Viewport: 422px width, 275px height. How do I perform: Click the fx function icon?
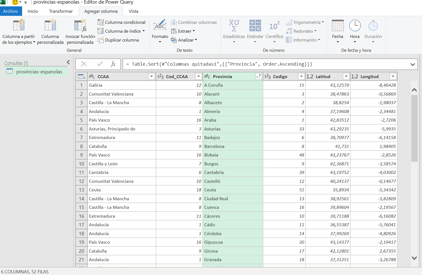point(113,64)
